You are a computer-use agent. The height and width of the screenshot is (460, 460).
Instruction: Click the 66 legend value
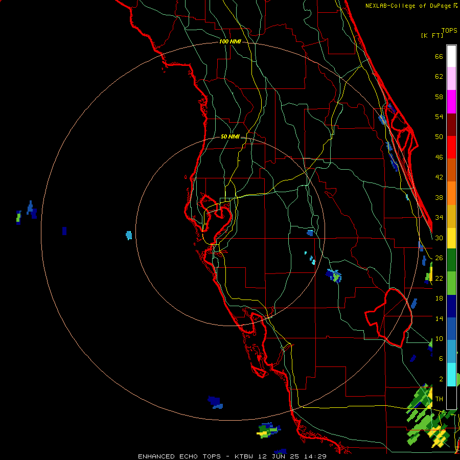coord(439,56)
